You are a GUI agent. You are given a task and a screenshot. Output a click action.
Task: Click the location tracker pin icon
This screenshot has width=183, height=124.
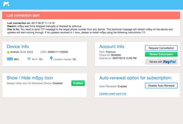point(51,58)
